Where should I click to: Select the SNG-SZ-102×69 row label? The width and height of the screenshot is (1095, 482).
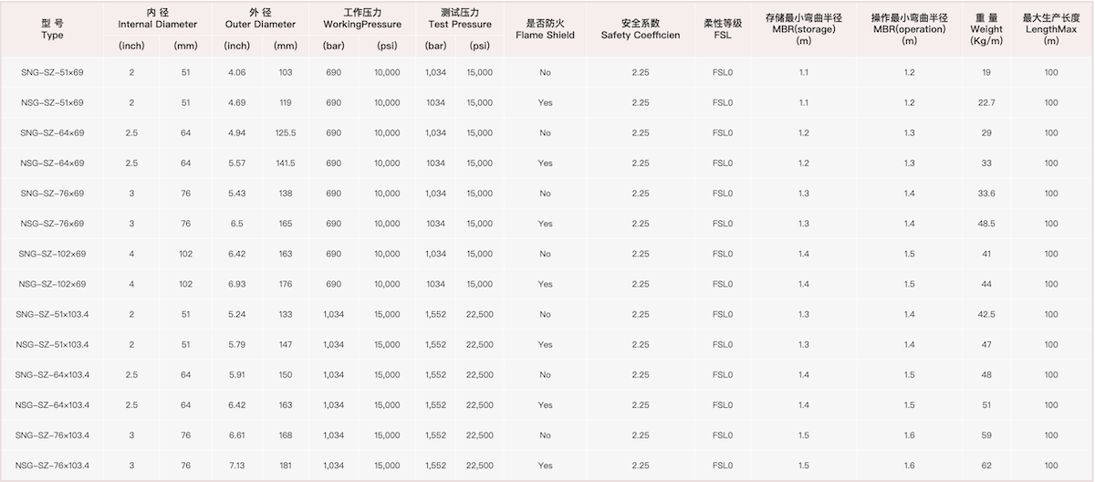pos(52,254)
